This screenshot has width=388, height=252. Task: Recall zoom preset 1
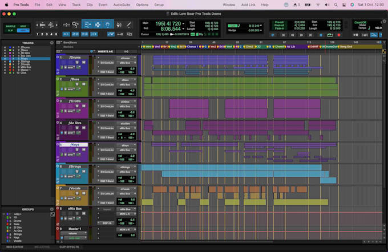point(38,34)
